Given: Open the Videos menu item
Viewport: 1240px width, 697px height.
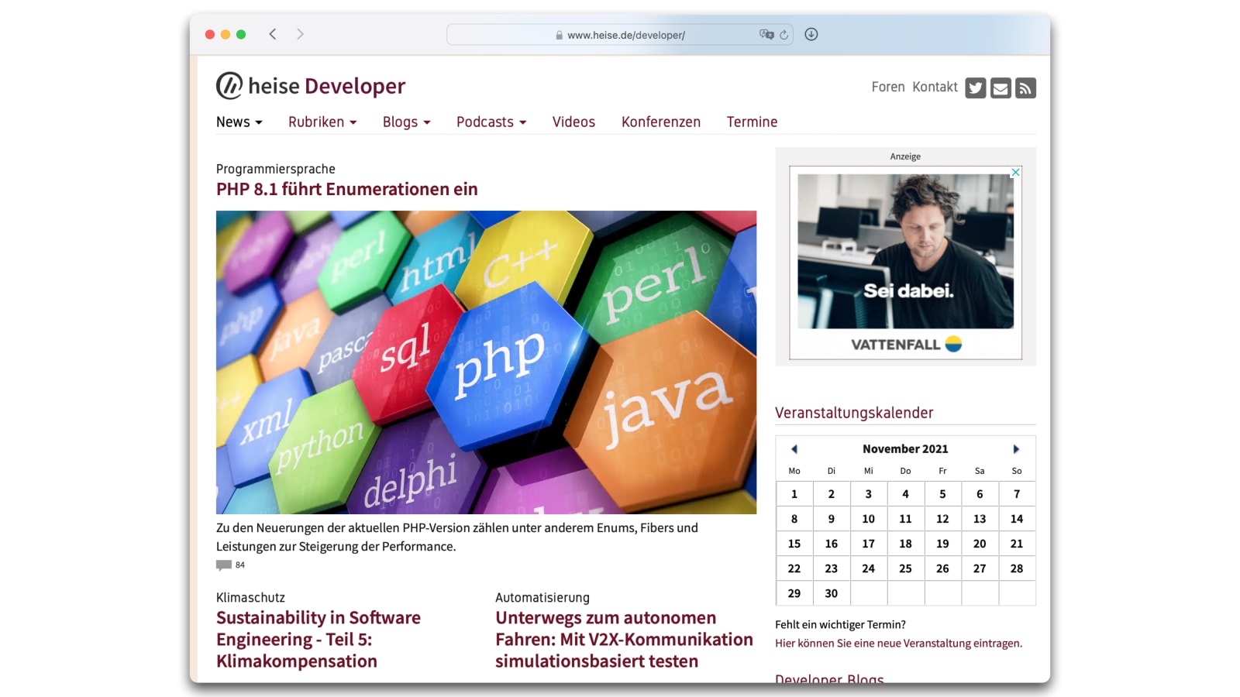Looking at the screenshot, I should click(x=573, y=122).
